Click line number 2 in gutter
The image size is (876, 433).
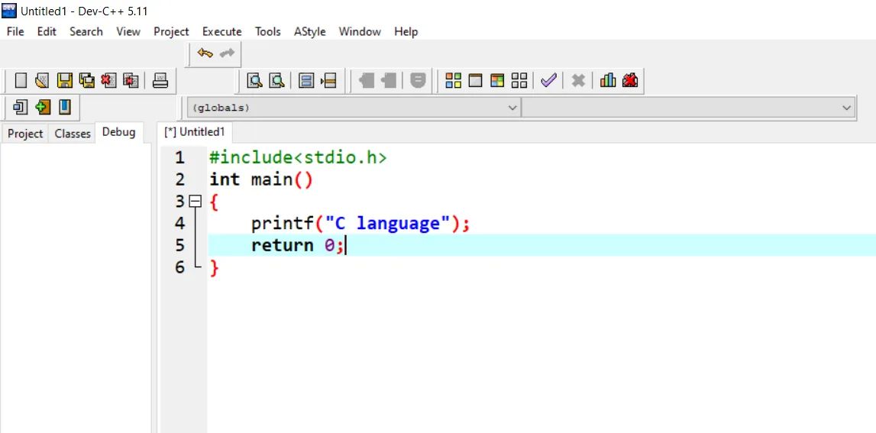pos(179,179)
